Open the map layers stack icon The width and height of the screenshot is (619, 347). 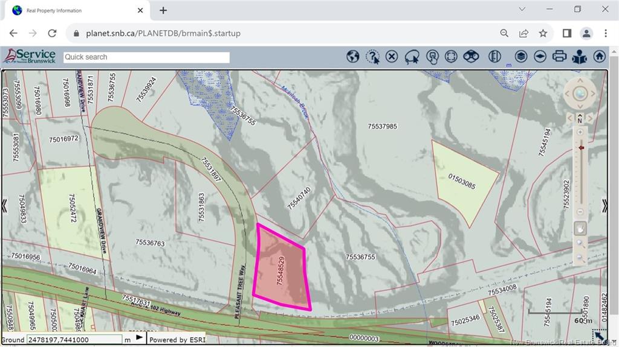click(x=521, y=57)
